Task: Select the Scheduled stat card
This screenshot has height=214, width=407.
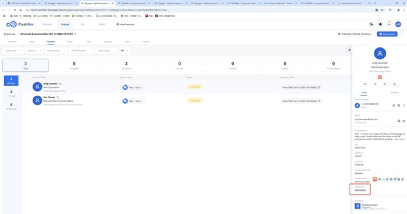Action: tap(127, 65)
